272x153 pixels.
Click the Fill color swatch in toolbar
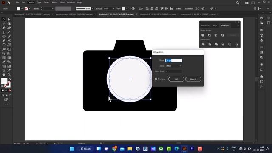[x=4, y=81]
